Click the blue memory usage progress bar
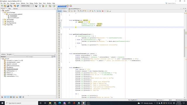Image resolution: width=187 pixels, height=105 pixels. (x=62, y=6)
